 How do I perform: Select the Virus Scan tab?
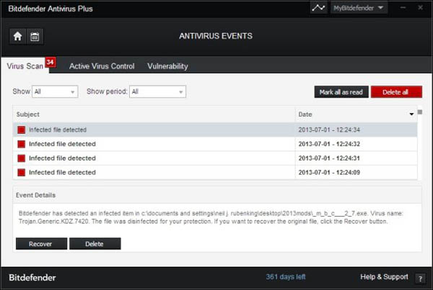[25, 66]
